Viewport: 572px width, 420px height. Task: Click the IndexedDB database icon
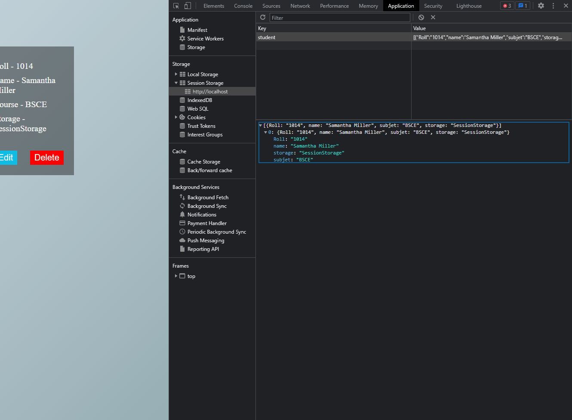[x=183, y=100]
